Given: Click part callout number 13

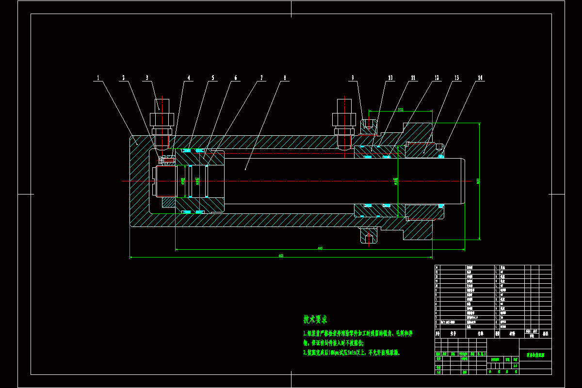Looking at the screenshot, I should click(457, 78).
